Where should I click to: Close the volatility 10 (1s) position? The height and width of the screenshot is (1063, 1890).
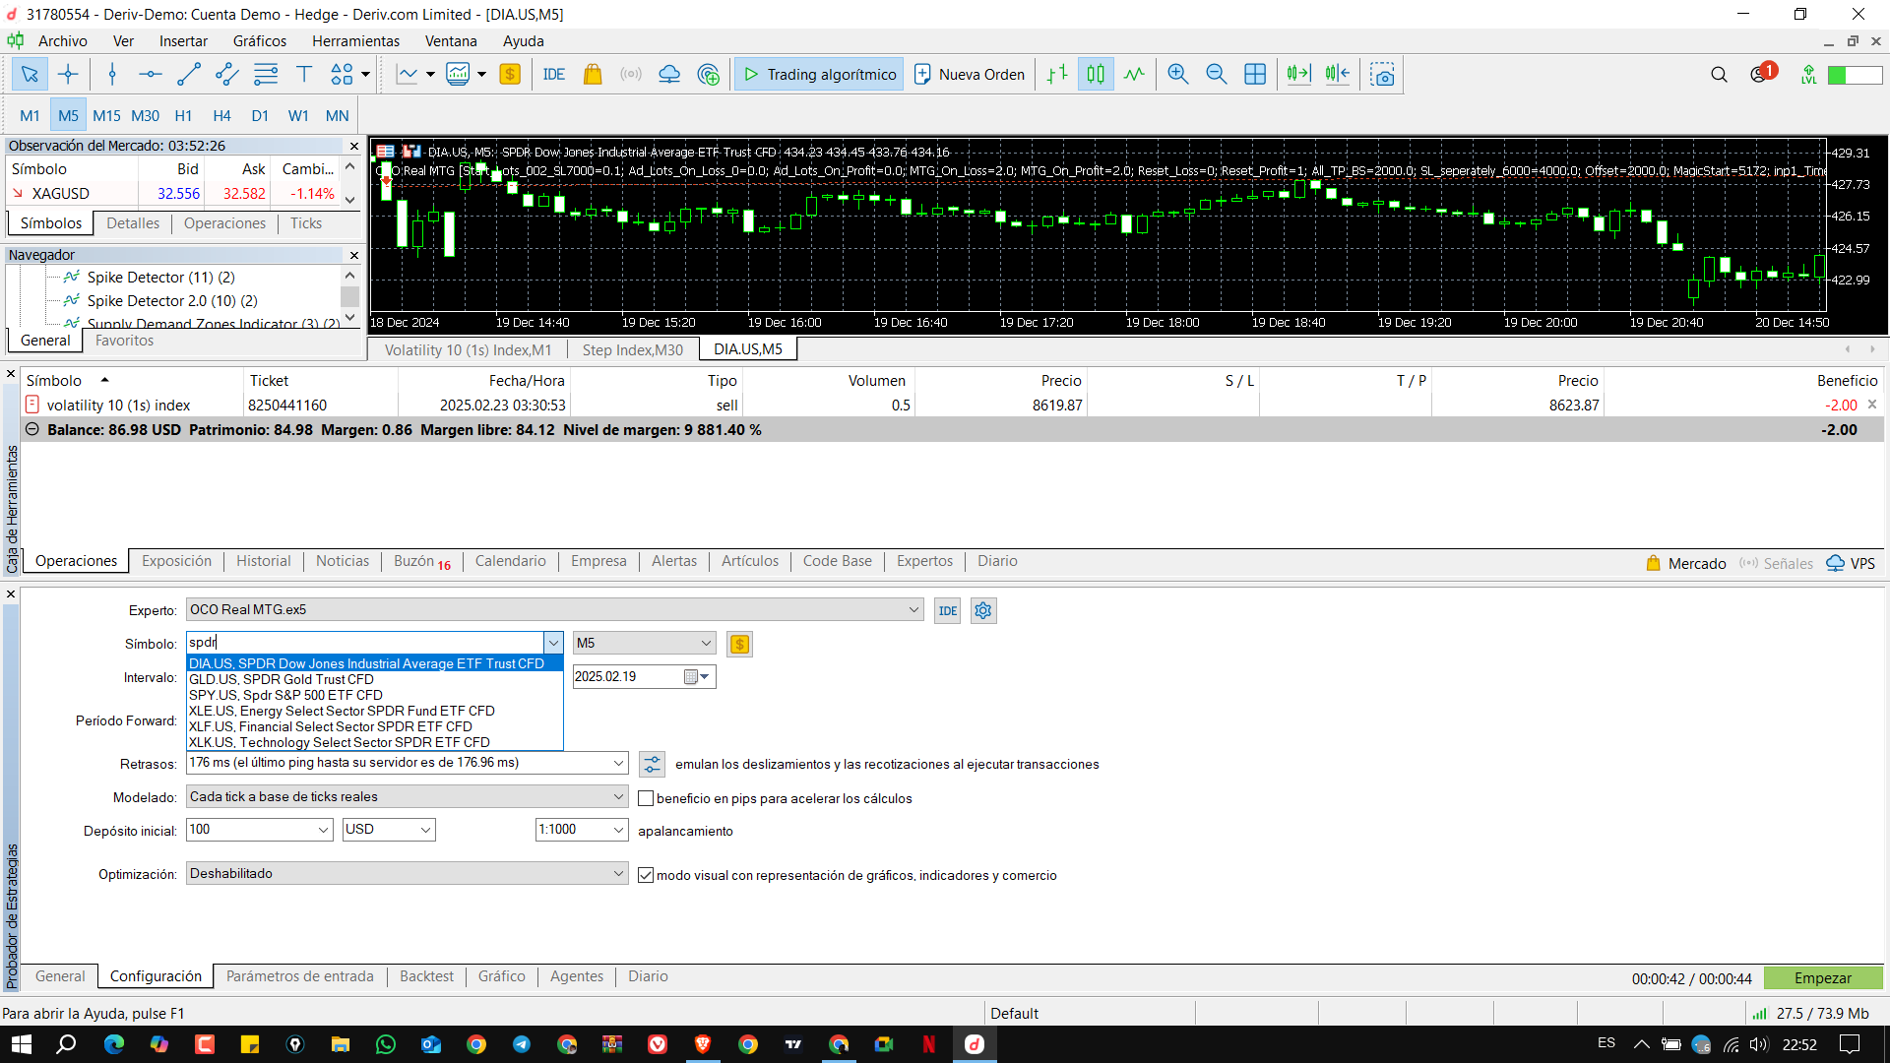click(1872, 405)
